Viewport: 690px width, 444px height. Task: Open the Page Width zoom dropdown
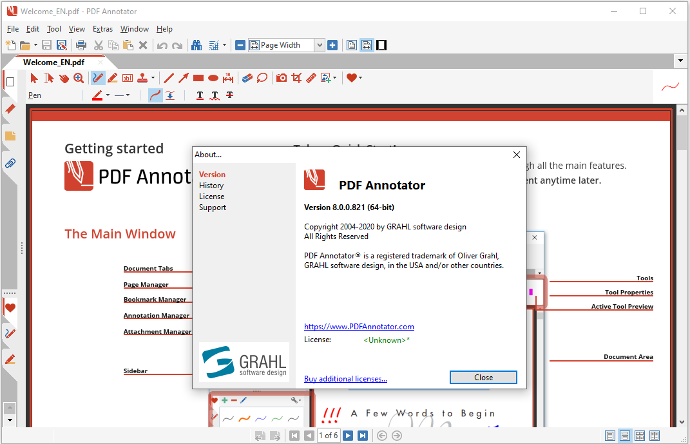(x=320, y=45)
